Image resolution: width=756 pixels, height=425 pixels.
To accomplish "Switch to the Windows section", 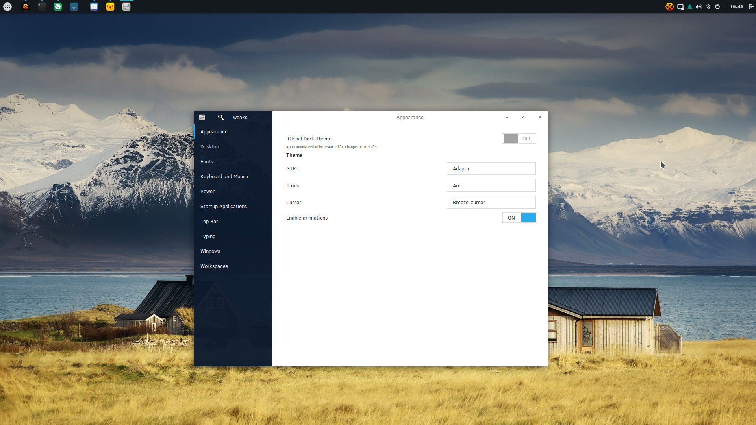I will (x=233, y=251).
